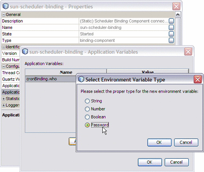Image resolution: width=204 pixels, height=172 pixels.
Task: Click the Name column header
Action: click(x=66, y=72)
